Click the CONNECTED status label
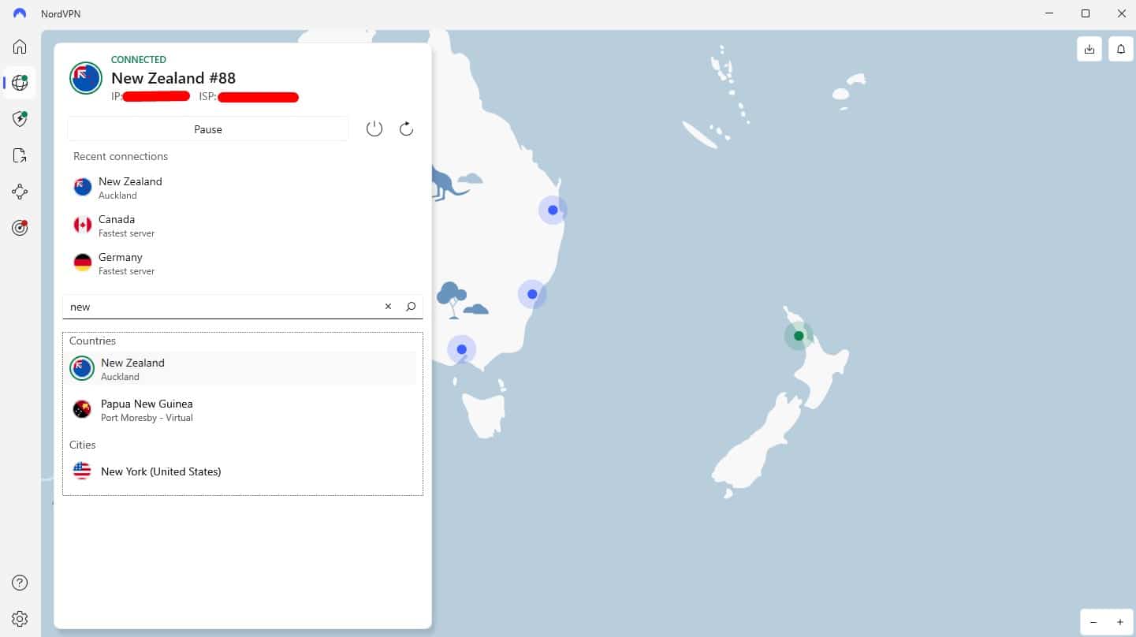This screenshot has width=1136, height=637. 139,59
